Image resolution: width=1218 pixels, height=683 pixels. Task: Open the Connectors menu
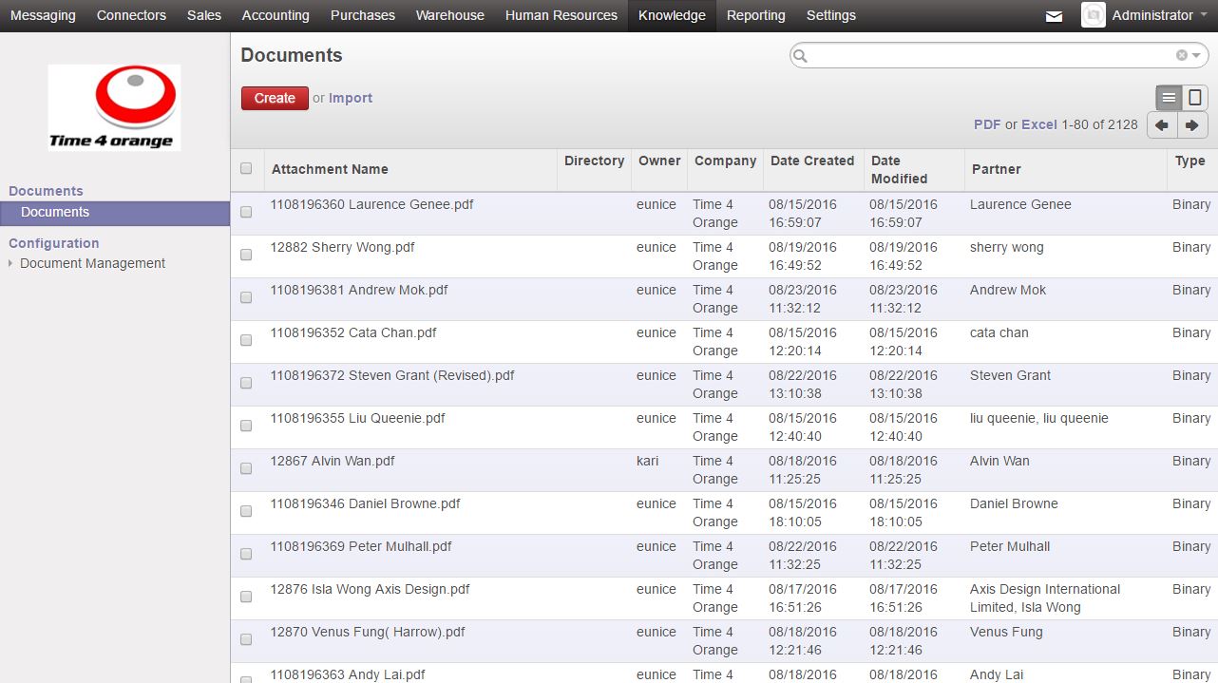pyautogui.click(x=131, y=15)
